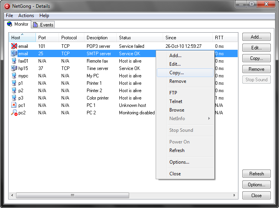
Task: Select Telnet in the context menu
Action: point(176,101)
